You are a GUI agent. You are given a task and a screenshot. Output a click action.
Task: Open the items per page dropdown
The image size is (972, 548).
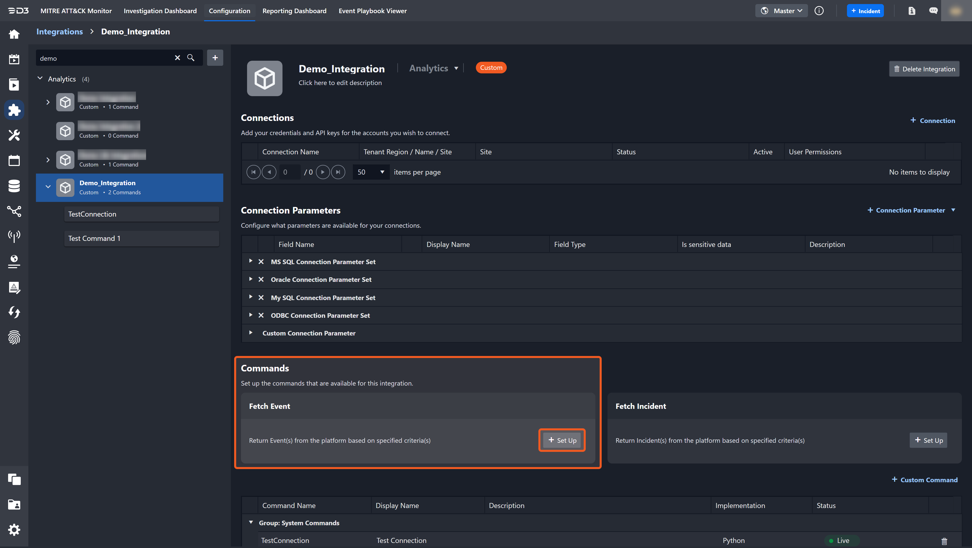371,172
